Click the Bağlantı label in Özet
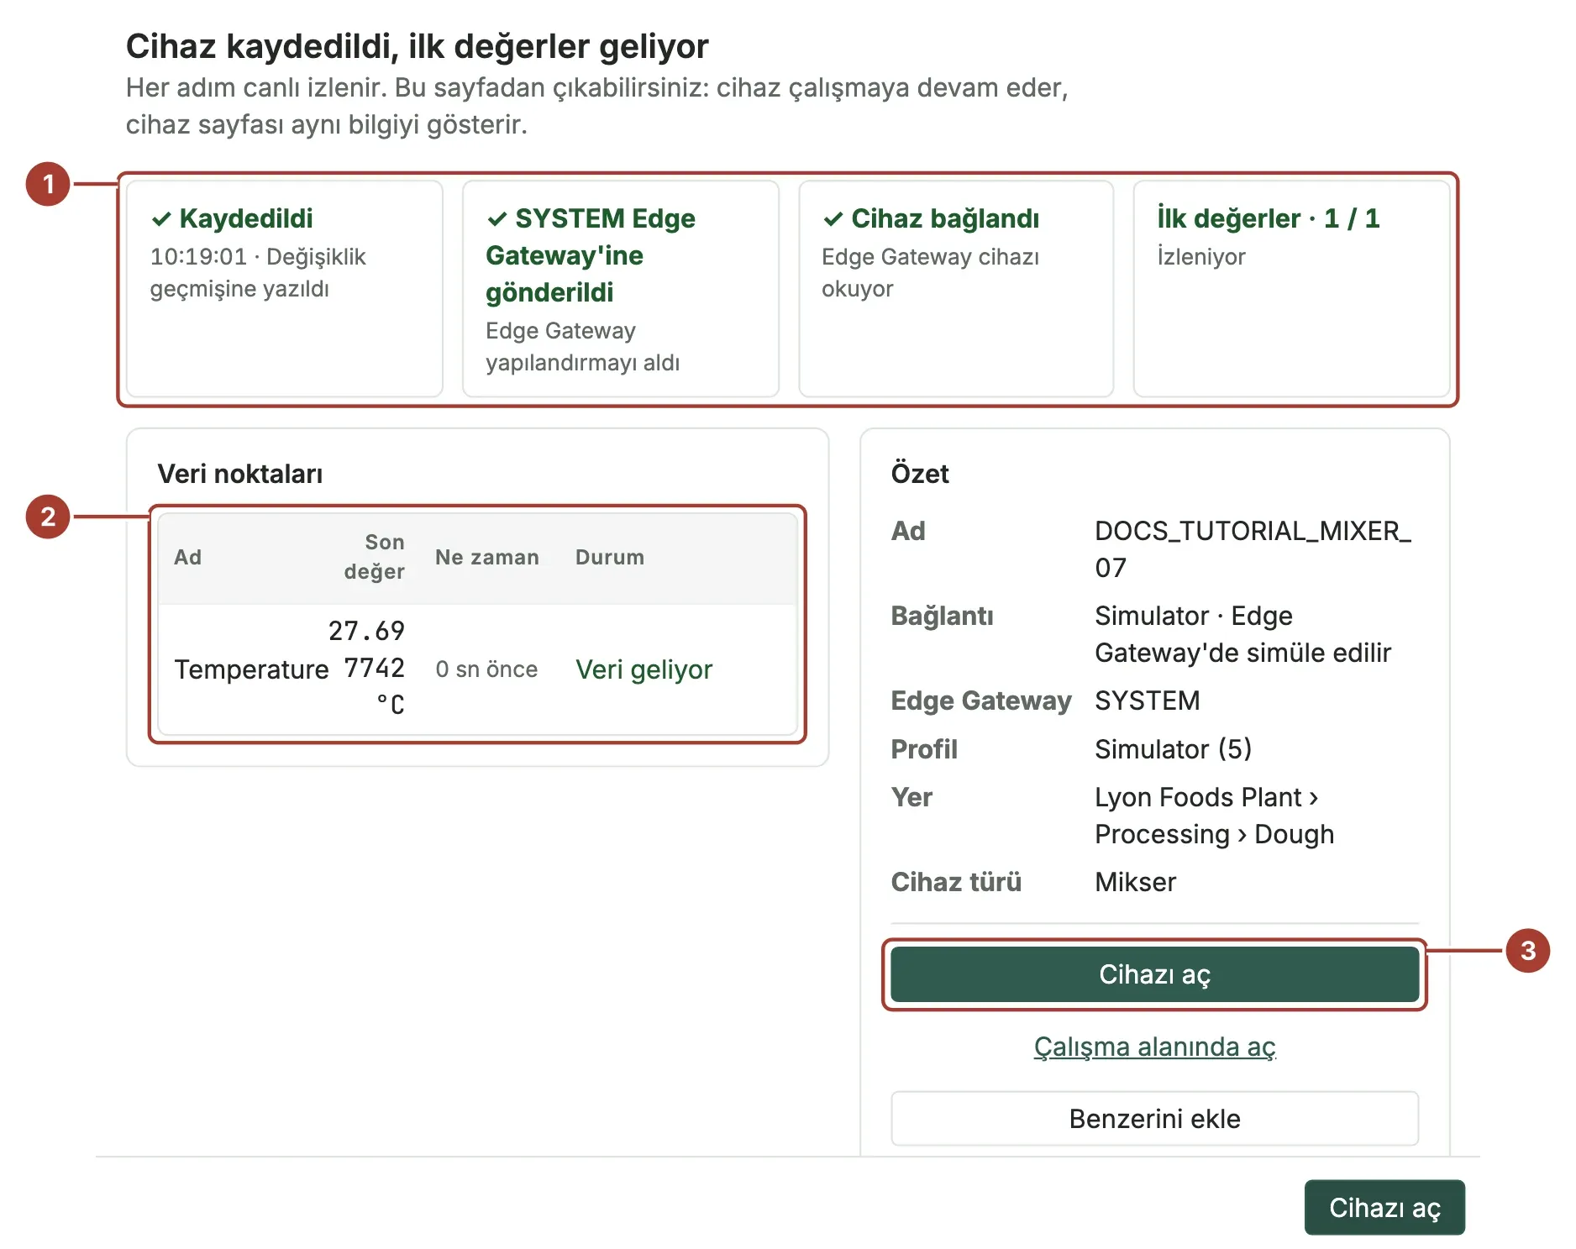The image size is (1576, 1249). click(942, 616)
